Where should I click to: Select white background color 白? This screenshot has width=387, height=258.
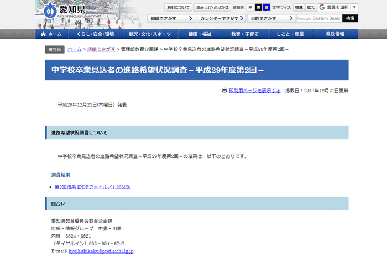coord(250,7)
